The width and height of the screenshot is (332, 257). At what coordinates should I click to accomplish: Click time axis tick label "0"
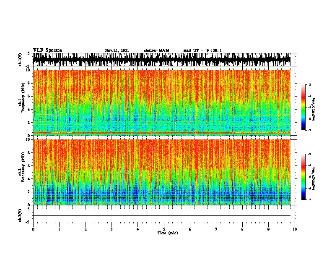coord(33,229)
